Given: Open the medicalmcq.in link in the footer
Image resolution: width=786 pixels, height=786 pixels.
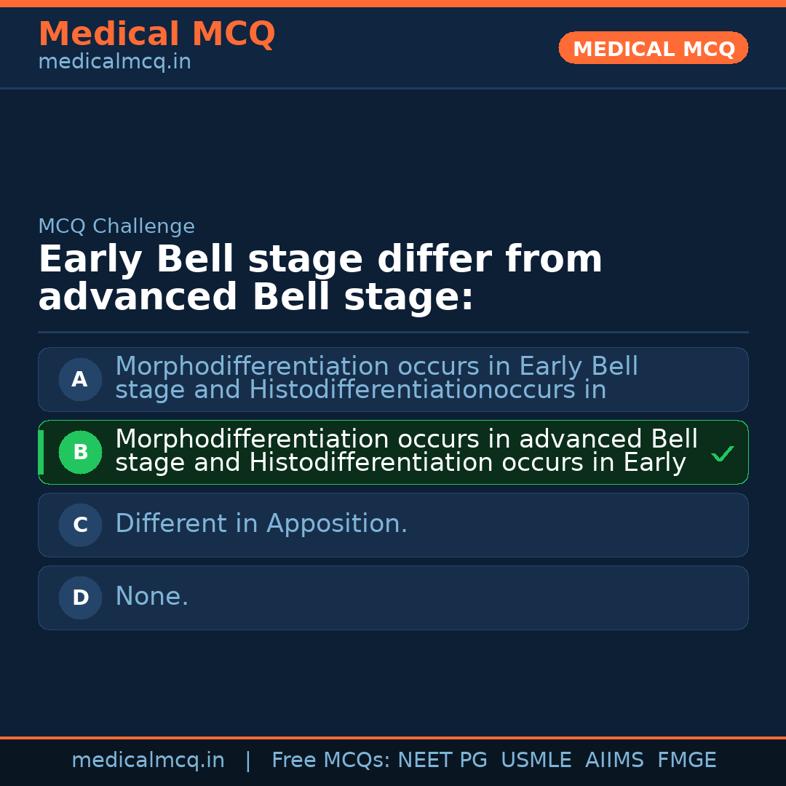Looking at the screenshot, I should [148, 761].
